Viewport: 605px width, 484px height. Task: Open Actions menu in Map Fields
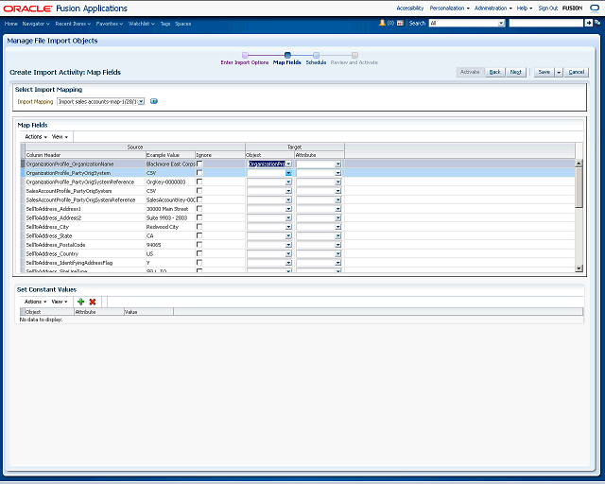pyautogui.click(x=34, y=136)
